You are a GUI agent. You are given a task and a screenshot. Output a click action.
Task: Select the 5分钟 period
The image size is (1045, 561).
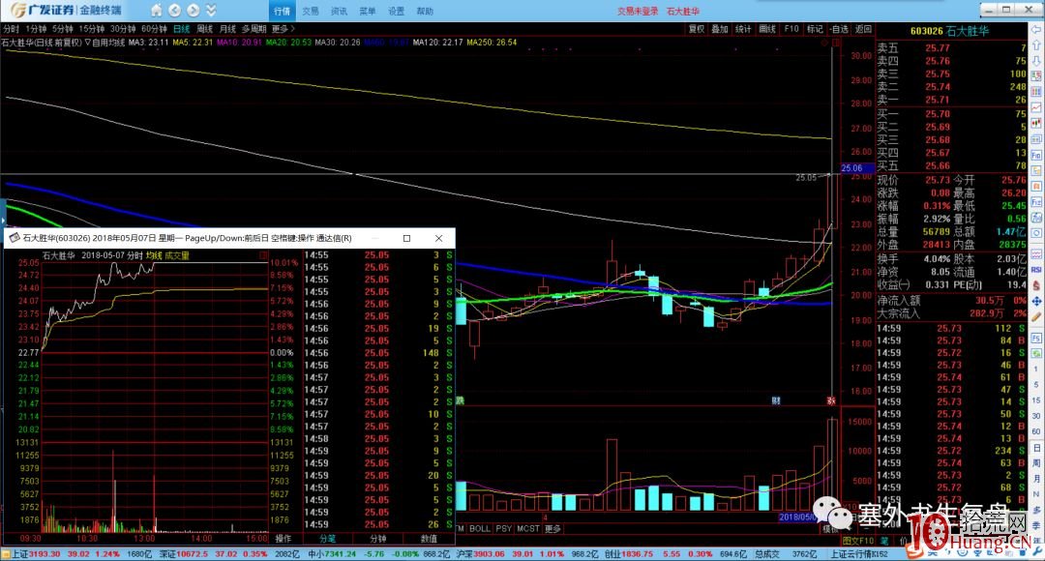(63, 29)
